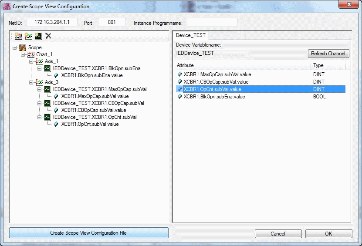Viewport: 362px width, 246px height.
Task: Click attribute list icon for XCBR1.BlkOpn.subEna.value
Action: tap(179, 97)
